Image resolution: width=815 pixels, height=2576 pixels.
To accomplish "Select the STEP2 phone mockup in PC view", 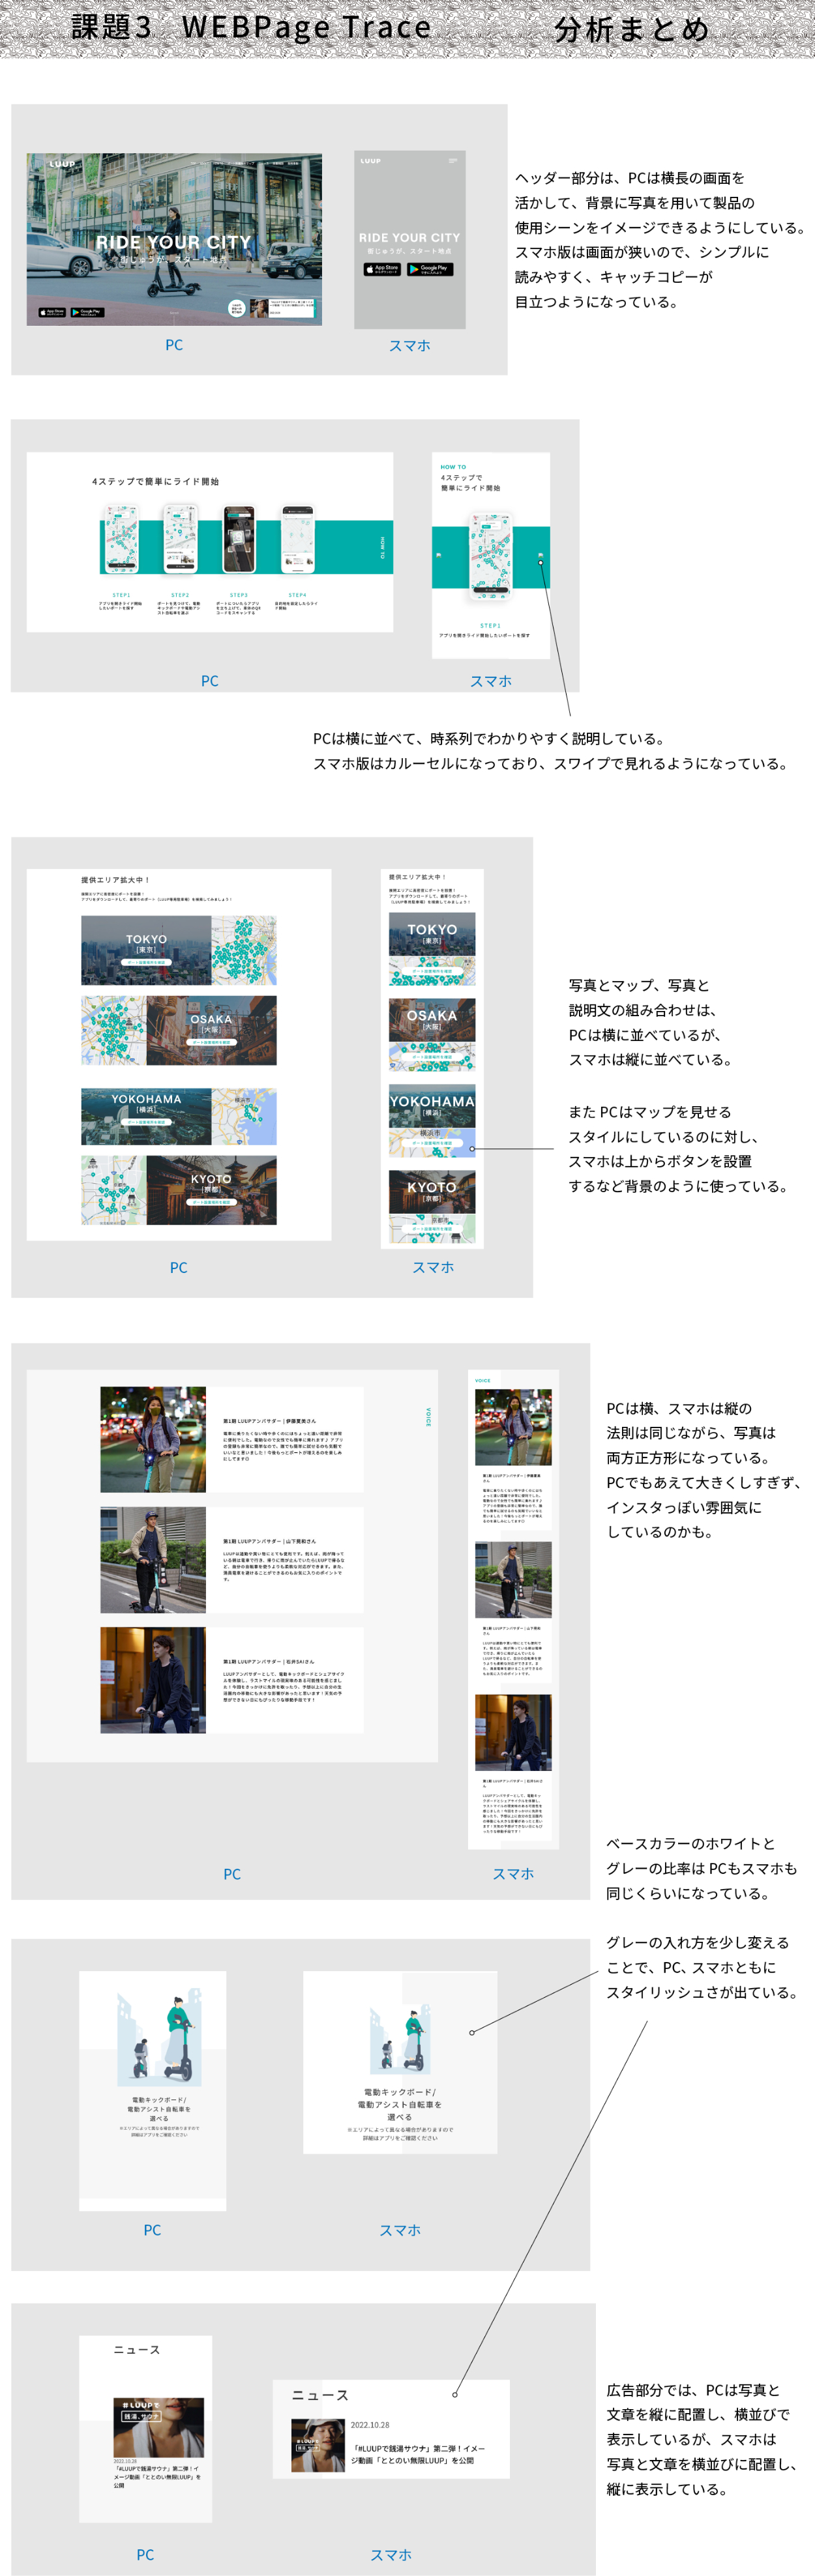I will [x=180, y=539].
